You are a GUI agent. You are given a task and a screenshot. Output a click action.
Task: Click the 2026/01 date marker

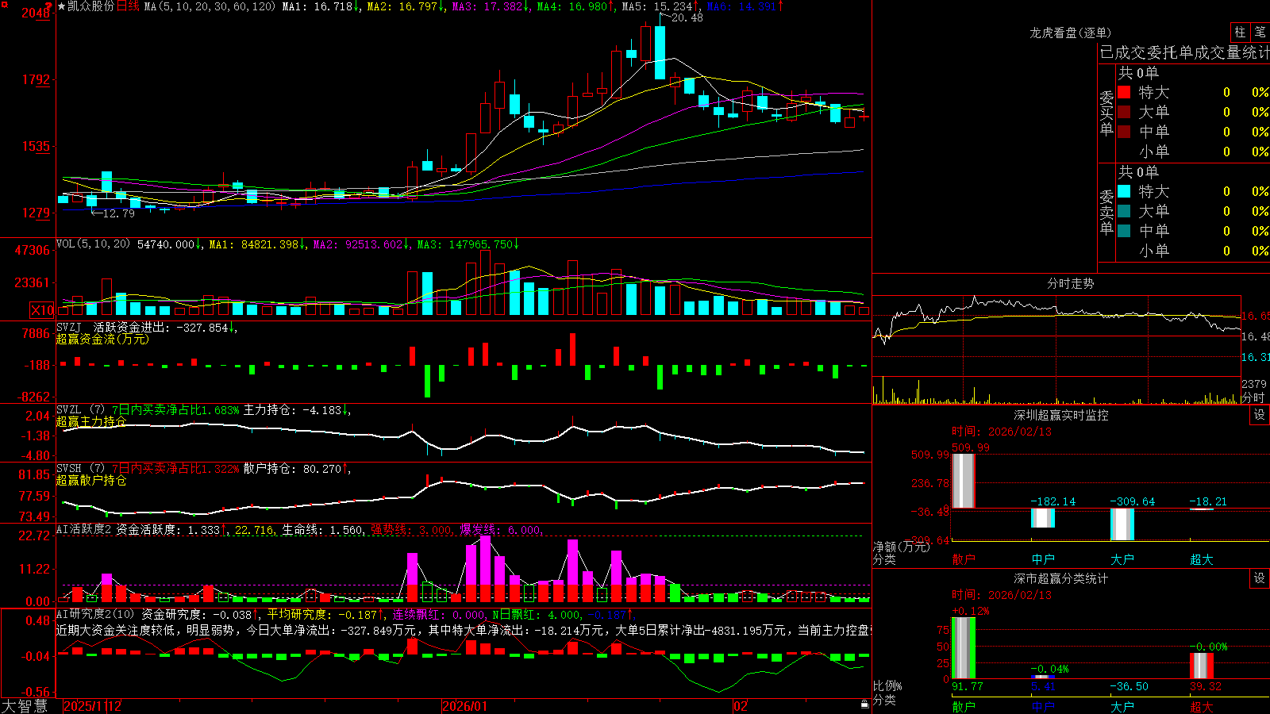[464, 706]
